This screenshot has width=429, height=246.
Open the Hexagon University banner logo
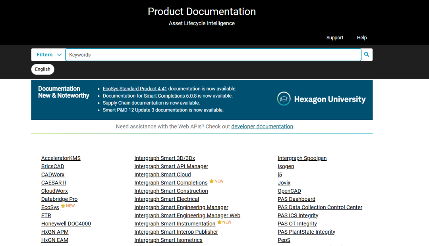click(321, 99)
